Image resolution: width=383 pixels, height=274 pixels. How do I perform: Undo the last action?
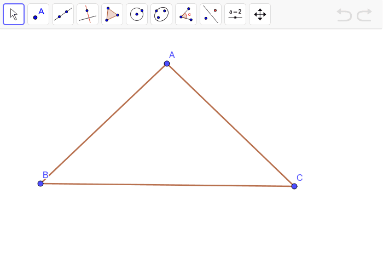344,15
